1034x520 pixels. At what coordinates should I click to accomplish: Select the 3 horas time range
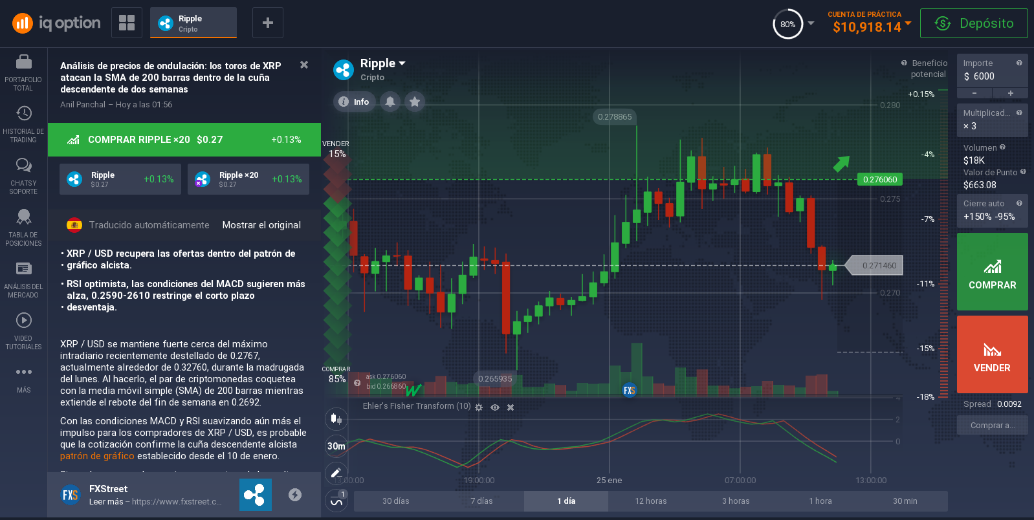click(x=736, y=501)
